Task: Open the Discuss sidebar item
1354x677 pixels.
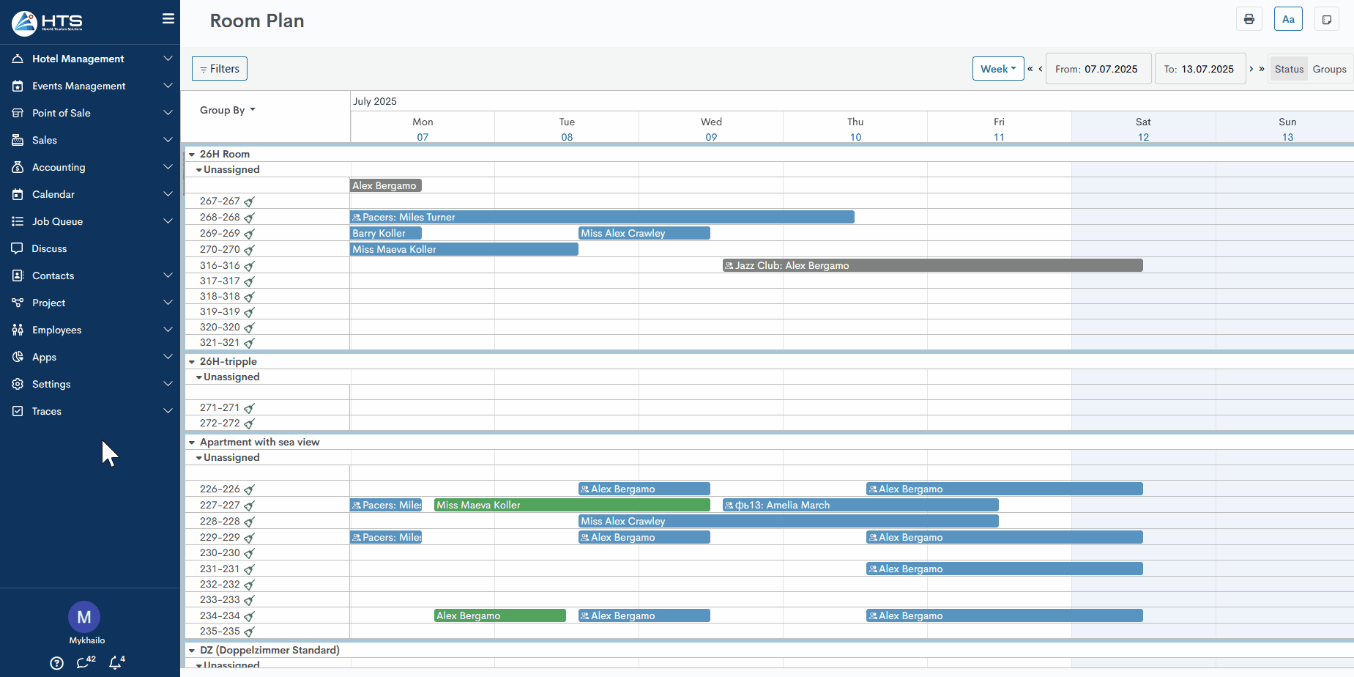Action: coord(49,248)
